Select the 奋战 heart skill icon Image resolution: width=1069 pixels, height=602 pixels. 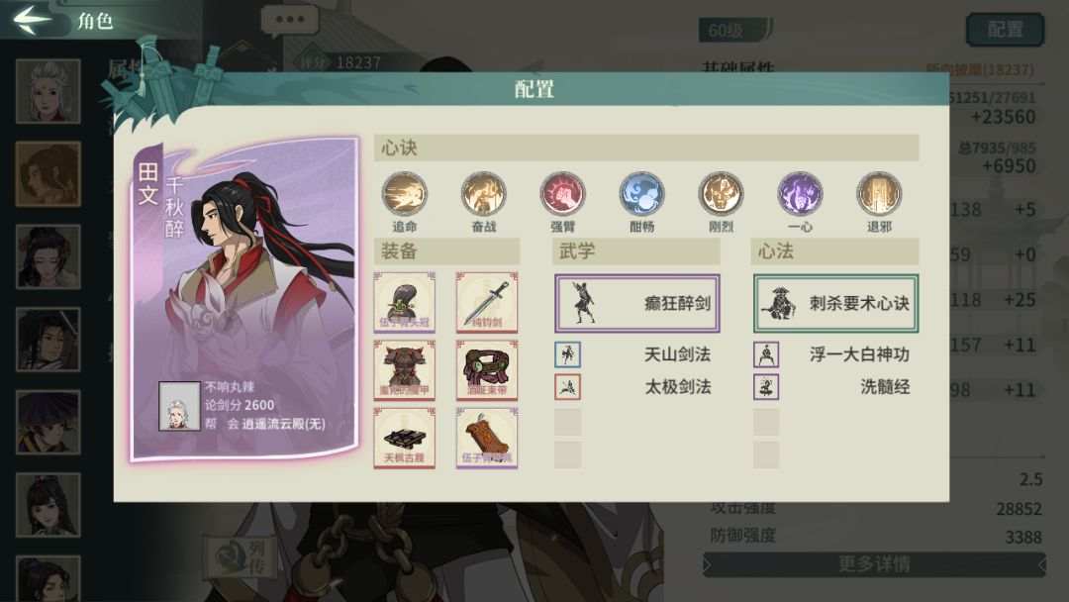pyautogui.click(x=483, y=194)
